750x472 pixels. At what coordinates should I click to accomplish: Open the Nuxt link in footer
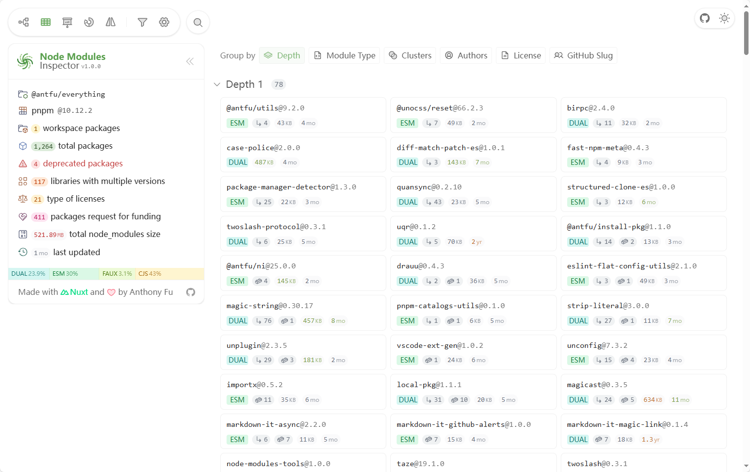pos(74,292)
